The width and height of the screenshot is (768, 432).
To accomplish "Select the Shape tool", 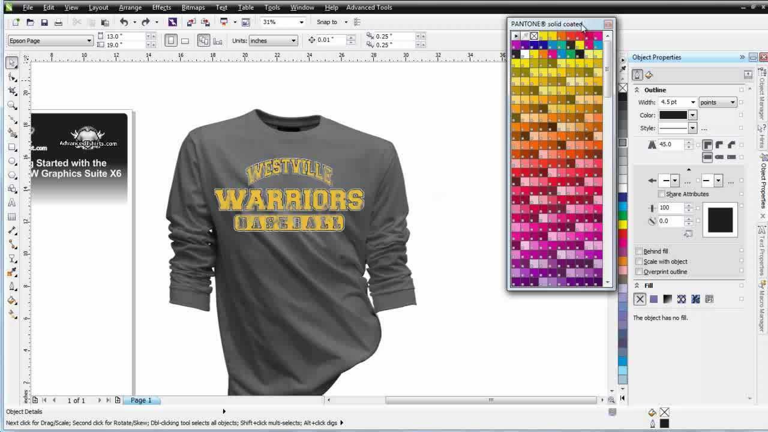I will click(x=12, y=77).
